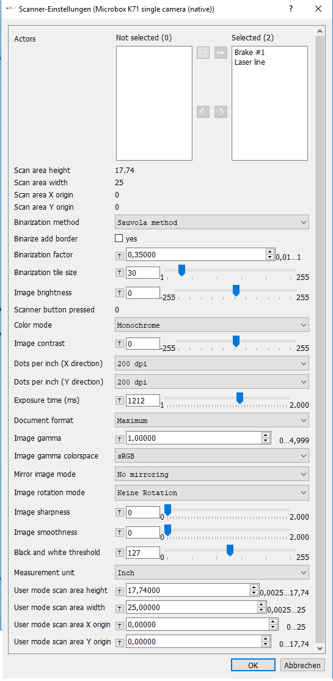Click the T button beside Binarization tile size
Screen dimensions: 333x681
click(120, 273)
